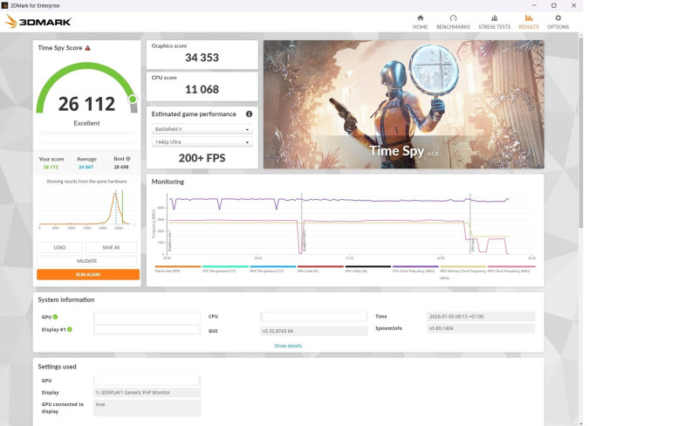698x426 pixels.
Task: Close the 3DMark for Enterprise window
Action: click(x=574, y=5)
